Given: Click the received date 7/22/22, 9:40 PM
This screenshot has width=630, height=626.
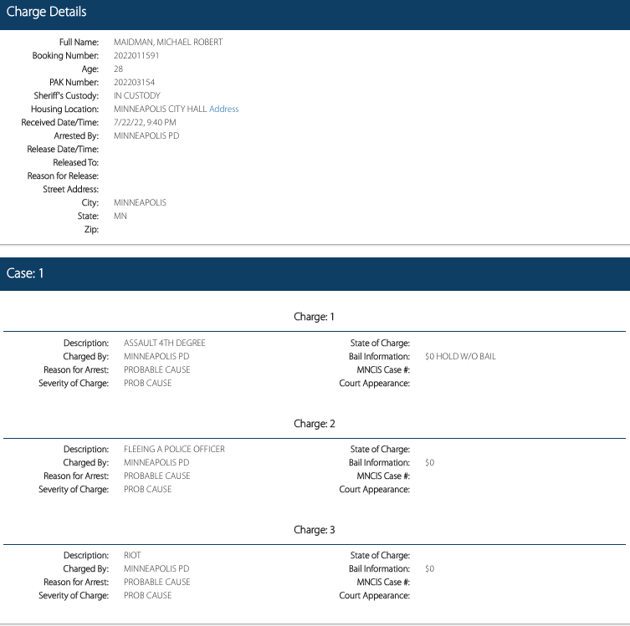Looking at the screenshot, I should (145, 122).
